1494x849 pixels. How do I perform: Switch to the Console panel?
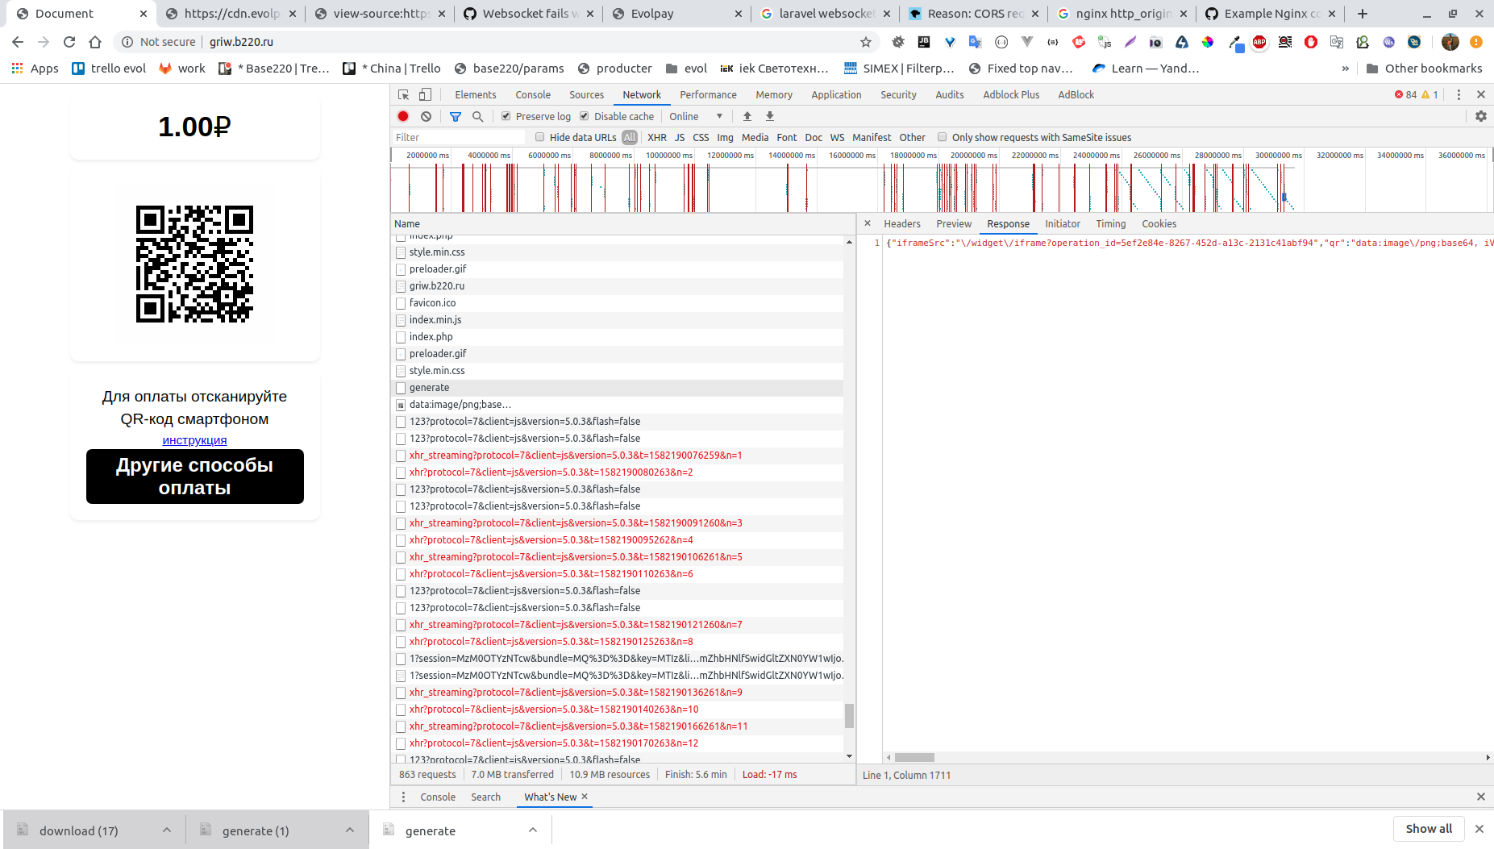coord(533,94)
